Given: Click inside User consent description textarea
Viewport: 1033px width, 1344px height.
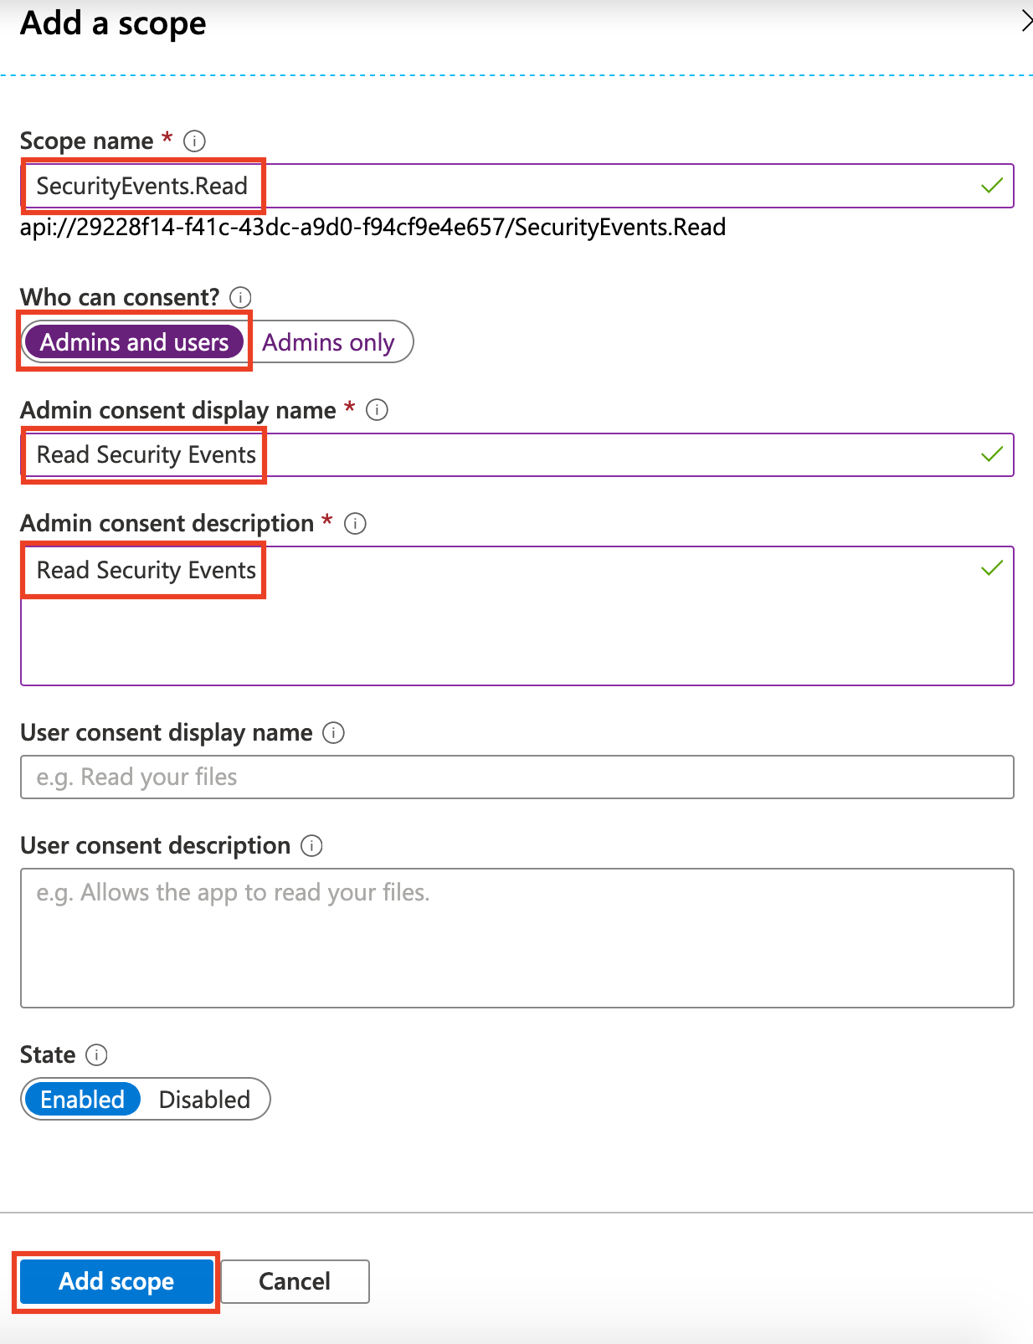Looking at the screenshot, I should tap(516, 938).
